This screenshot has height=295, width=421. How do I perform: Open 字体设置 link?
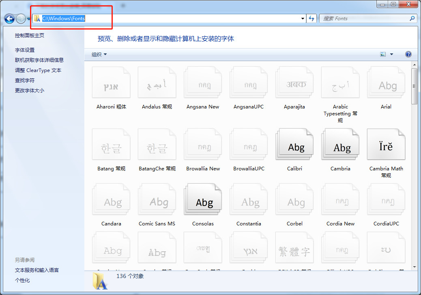[x=25, y=50]
